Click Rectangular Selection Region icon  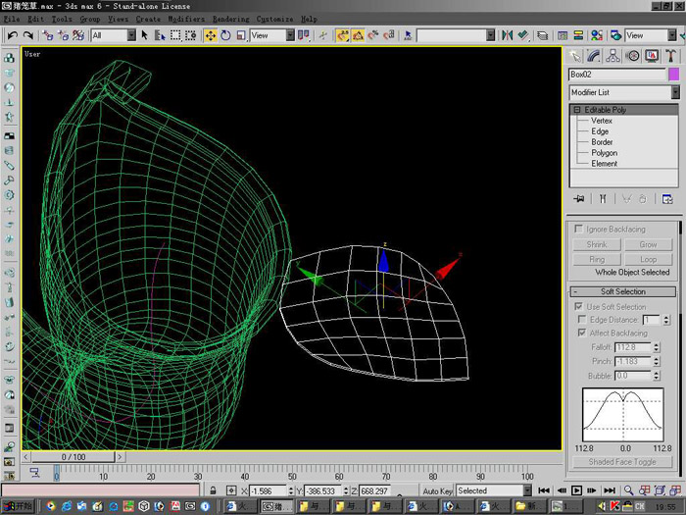tap(175, 35)
